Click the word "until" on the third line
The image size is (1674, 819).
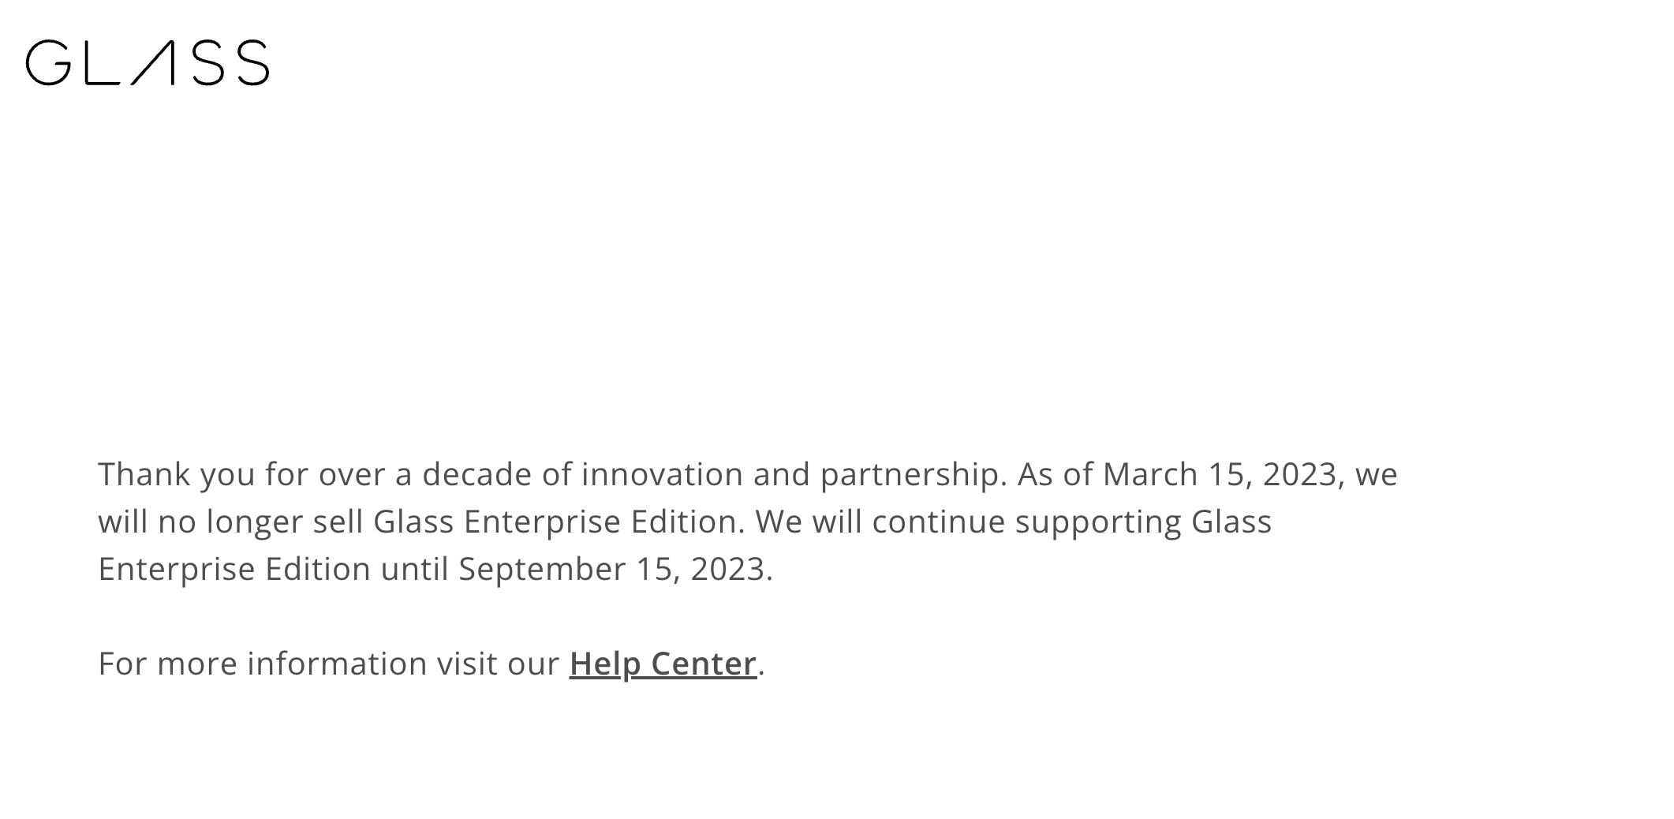415,569
